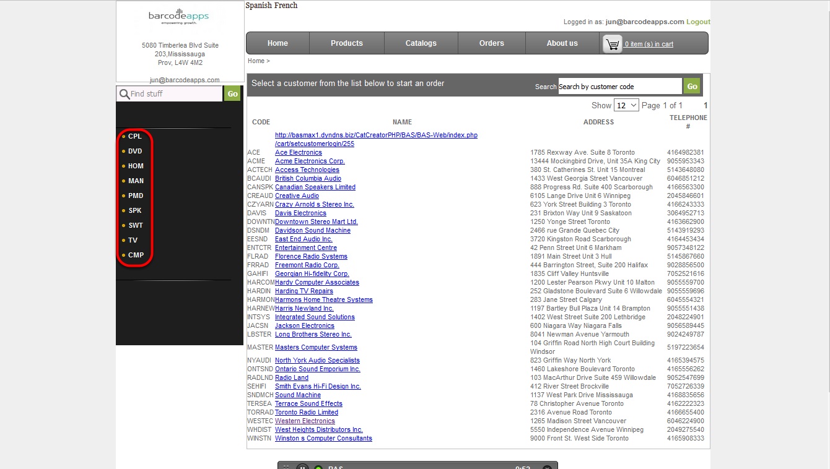Select customer Winston s Computer Consultants
830x469 pixels.
[x=323, y=438]
